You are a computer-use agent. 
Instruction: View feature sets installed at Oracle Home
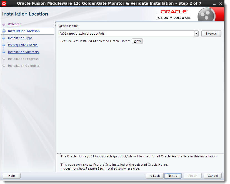pyautogui.click(x=137, y=41)
